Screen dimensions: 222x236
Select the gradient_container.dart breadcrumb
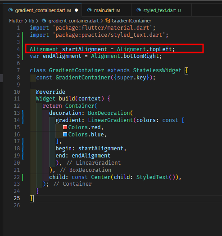(73, 21)
